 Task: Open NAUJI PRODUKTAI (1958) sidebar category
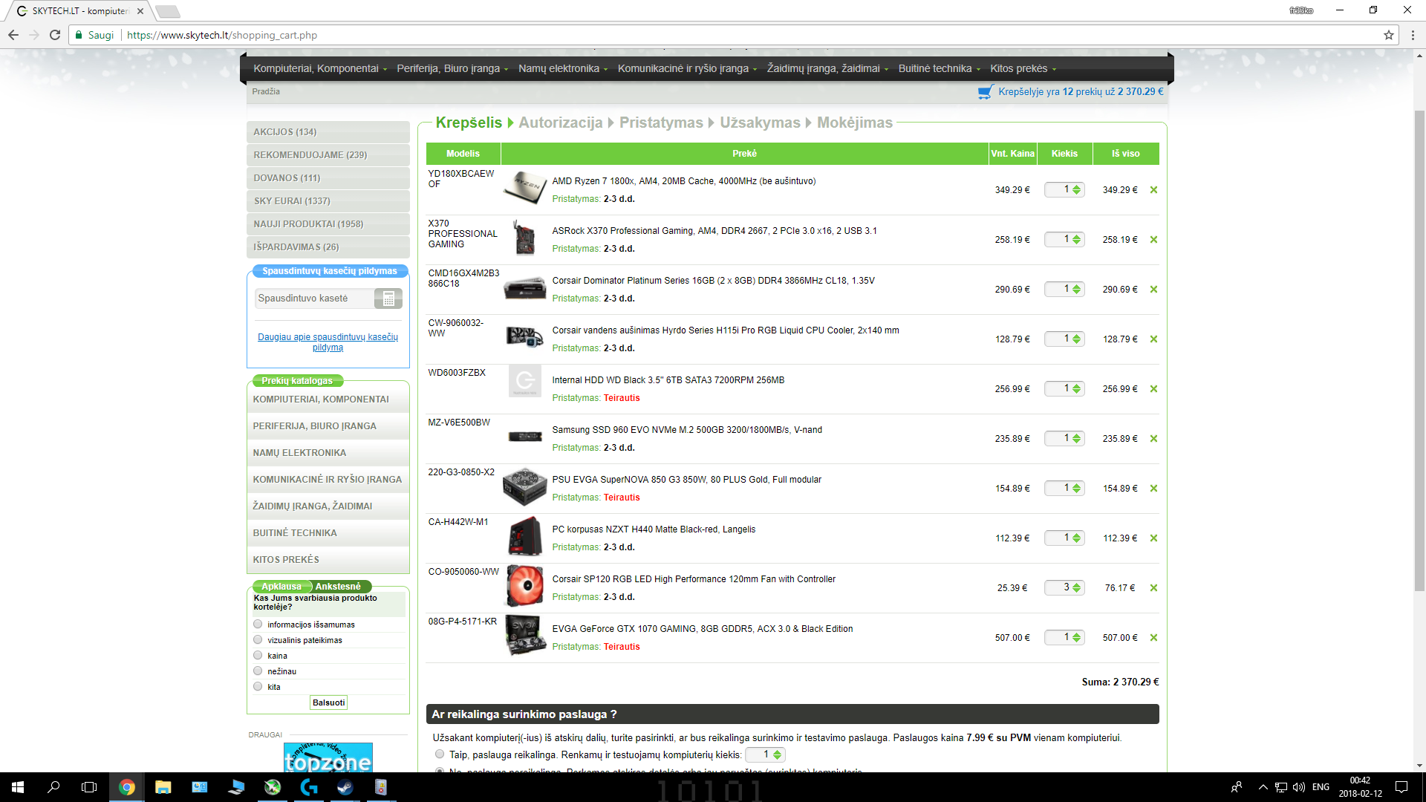tap(328, 224)
